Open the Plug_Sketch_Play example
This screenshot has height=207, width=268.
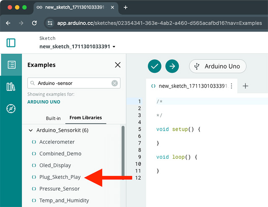tap(60, 177)
